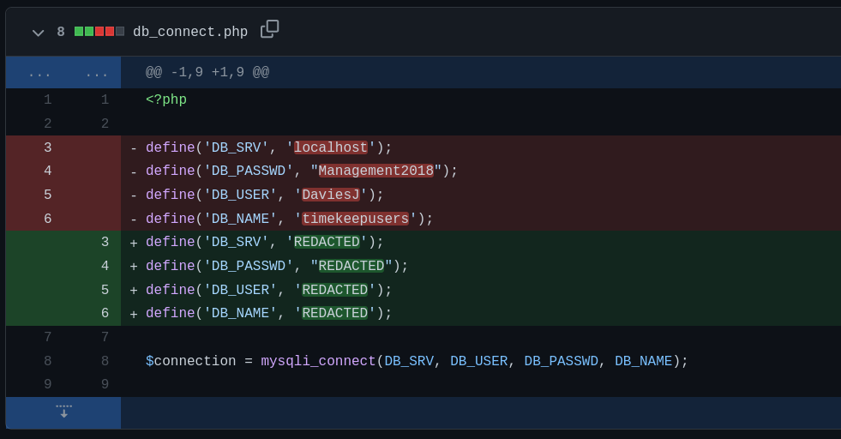Click the highlighted 'timekeepusers' removed text

355,219
